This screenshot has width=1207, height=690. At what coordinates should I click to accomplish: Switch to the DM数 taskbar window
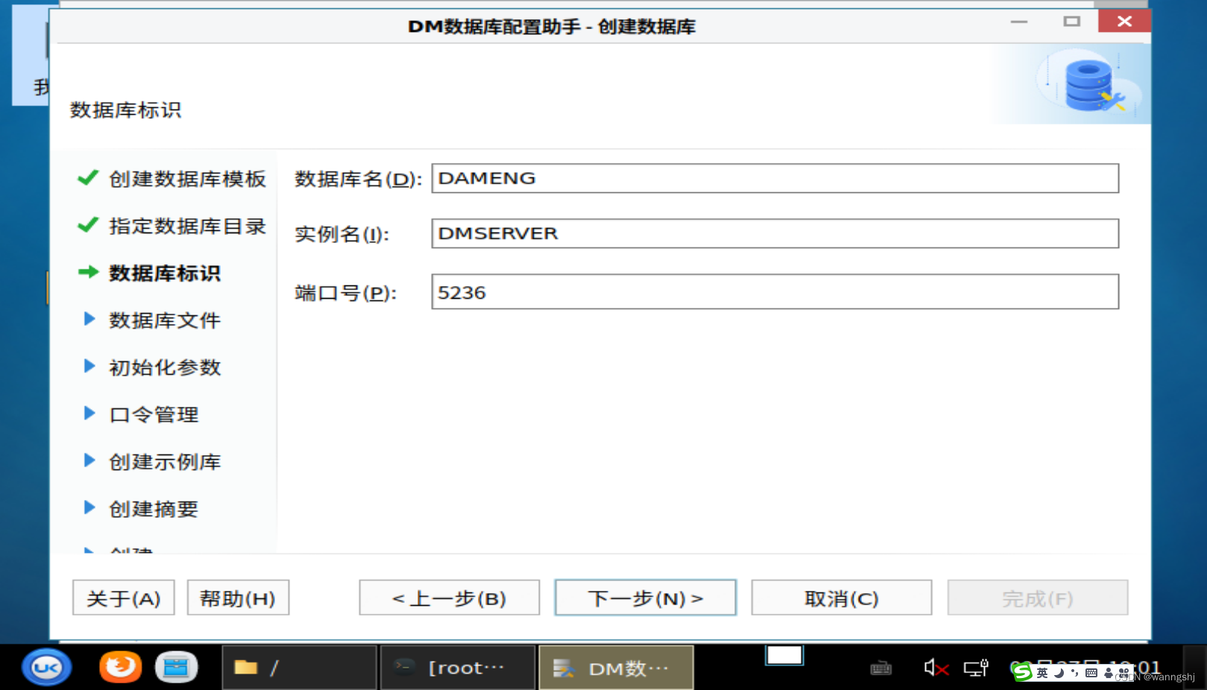click(617, 668)
